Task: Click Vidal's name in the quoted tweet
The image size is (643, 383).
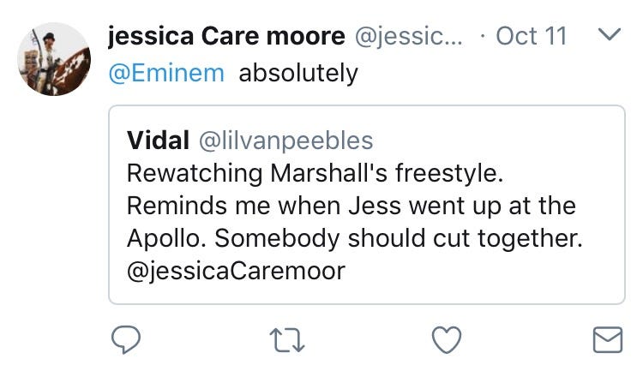Action: [158, 141]
